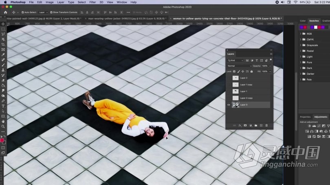Switch to the Properties tab

tap(305, 117)
